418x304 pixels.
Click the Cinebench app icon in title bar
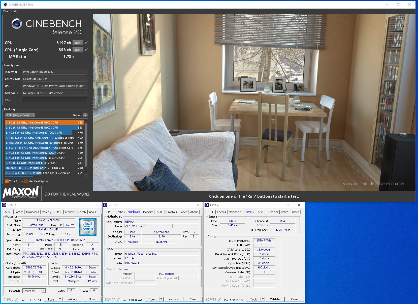click(5, 5)
